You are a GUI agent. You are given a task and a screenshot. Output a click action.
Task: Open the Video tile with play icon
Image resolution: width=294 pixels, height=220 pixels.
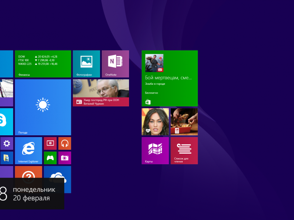(x=50, y=143)
